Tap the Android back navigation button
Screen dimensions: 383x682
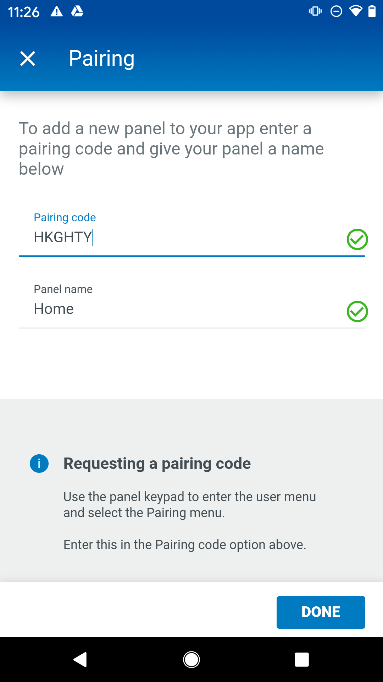coord(80,660)
